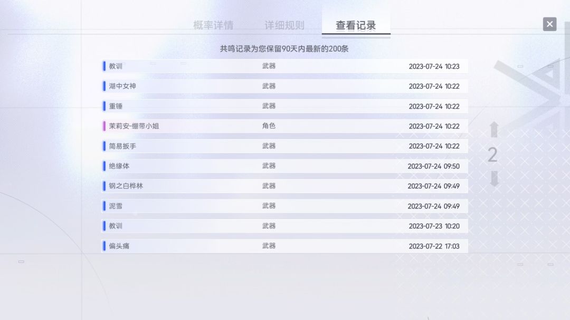
Task: Select the 钢之白桦林 record name
Action: (126, 186)
